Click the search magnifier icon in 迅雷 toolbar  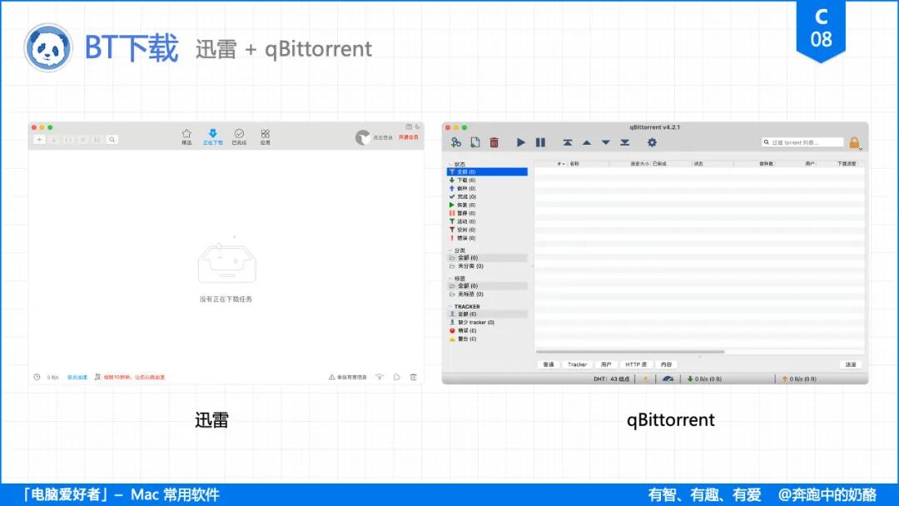point(112,139)
